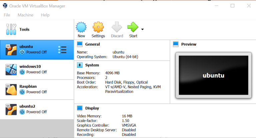Image resolution: width=256 pixels, height=138 pixels.
Task: Collapse the General section header
Action: (92, 44)
